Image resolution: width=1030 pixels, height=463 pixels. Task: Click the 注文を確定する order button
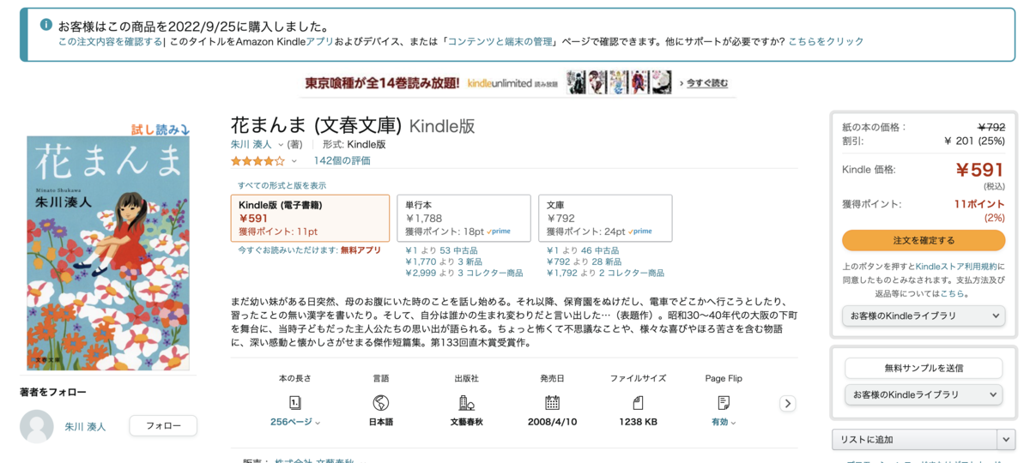coord(924,240)
